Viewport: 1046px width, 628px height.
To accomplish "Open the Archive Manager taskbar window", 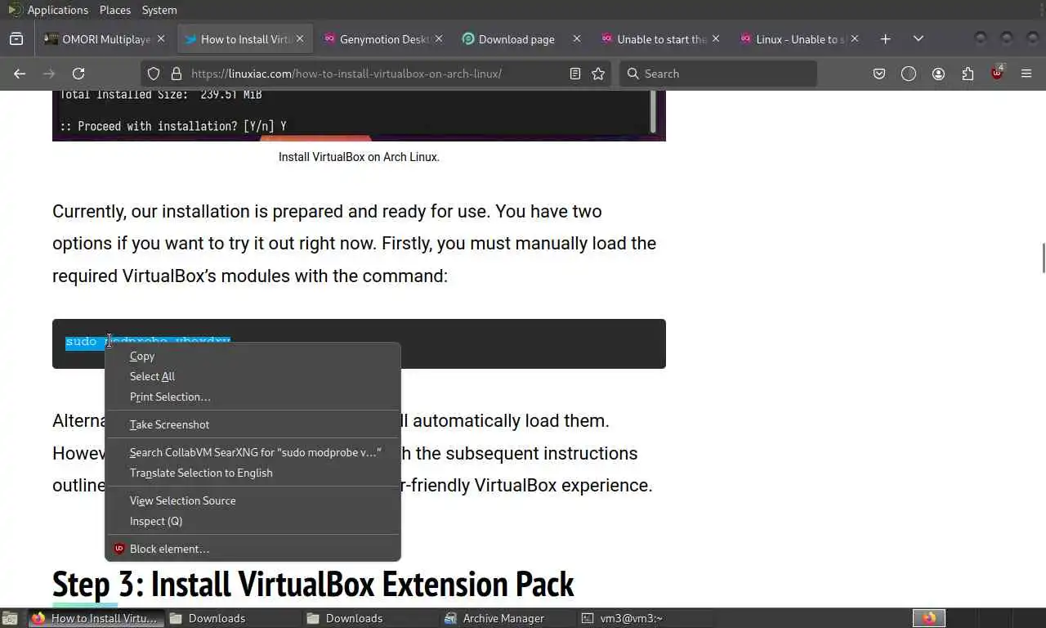I will (507, 618).
